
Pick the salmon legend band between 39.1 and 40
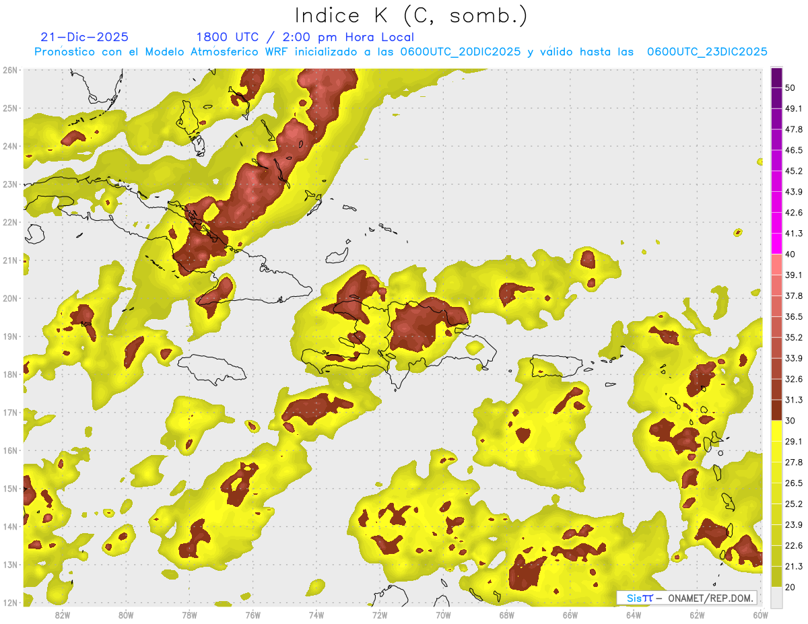[x=776, y=265]
